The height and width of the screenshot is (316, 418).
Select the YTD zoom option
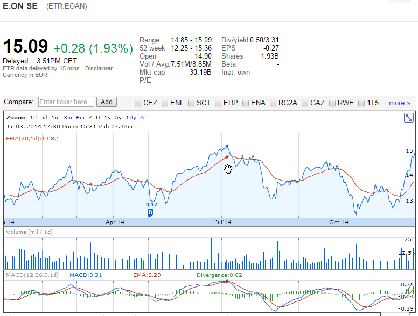tap(94, 118)
